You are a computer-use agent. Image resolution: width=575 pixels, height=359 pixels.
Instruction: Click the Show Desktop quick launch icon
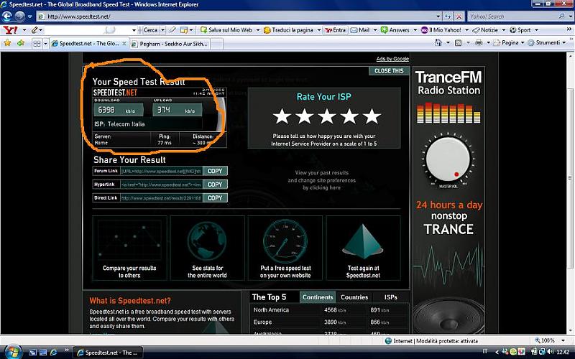(x=32, y=353)
